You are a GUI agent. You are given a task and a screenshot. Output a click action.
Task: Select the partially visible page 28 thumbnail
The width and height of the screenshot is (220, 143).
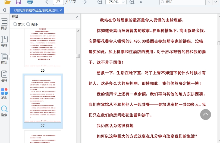(43, 137)
